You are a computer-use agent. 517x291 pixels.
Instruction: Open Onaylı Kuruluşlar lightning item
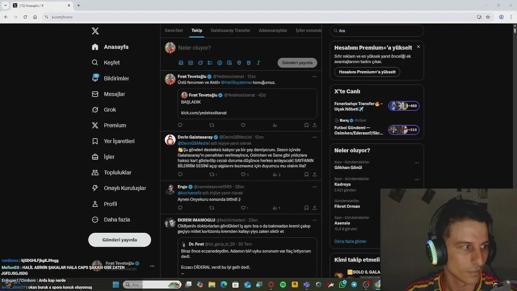119,188
